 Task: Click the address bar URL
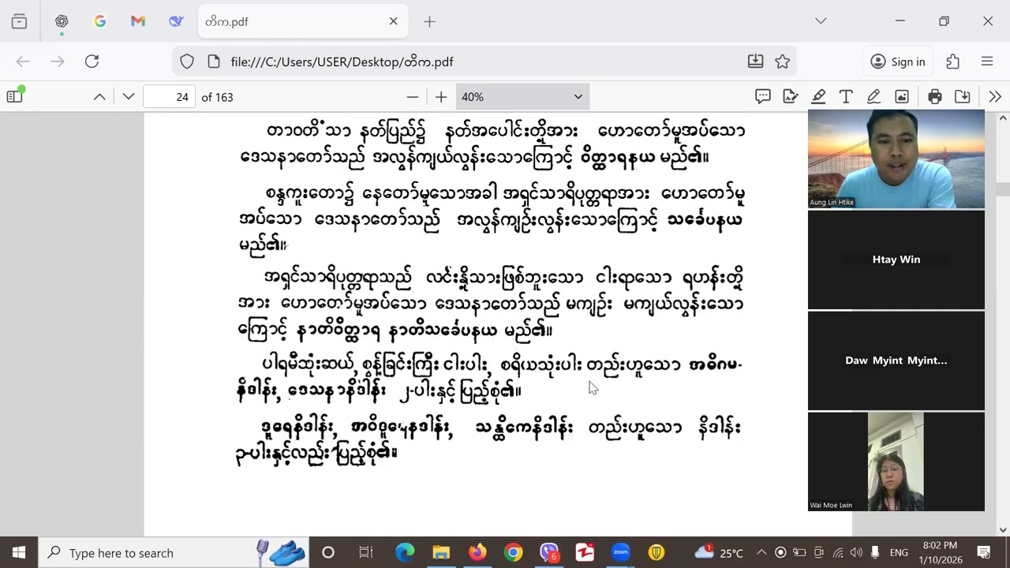click(x=342, y=62)
